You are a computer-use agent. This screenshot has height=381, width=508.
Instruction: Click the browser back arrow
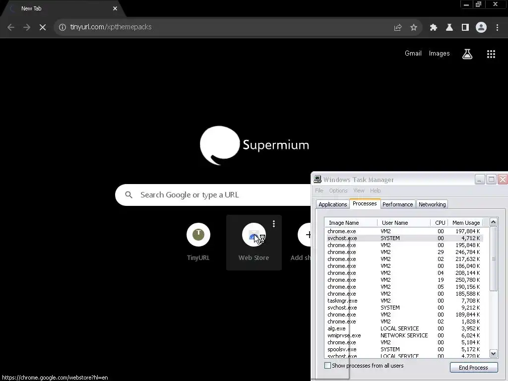(11, 27)
